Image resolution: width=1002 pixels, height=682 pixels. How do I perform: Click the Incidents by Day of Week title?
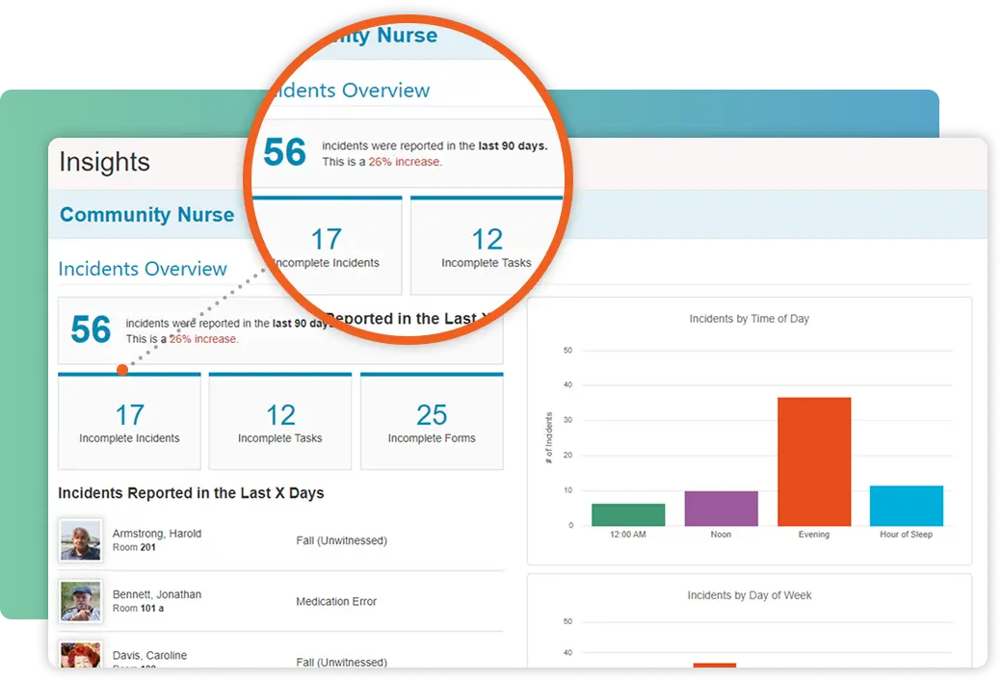coord(749,595)
